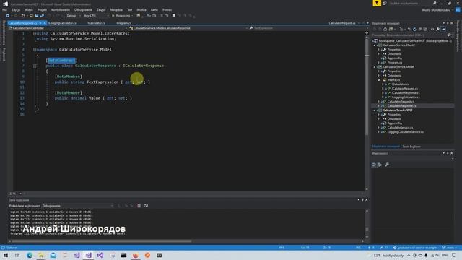The height and width of the screenshot is (260, 462).
Task: Collapse the CalculatorService.Client2 project node
Action: (375, 45)
